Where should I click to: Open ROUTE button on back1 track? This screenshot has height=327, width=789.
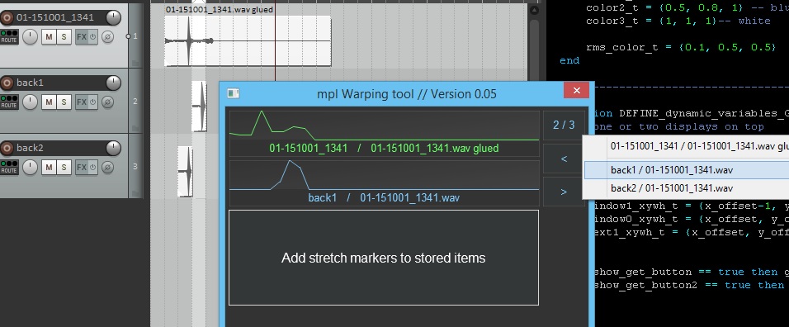click(9, 102)
